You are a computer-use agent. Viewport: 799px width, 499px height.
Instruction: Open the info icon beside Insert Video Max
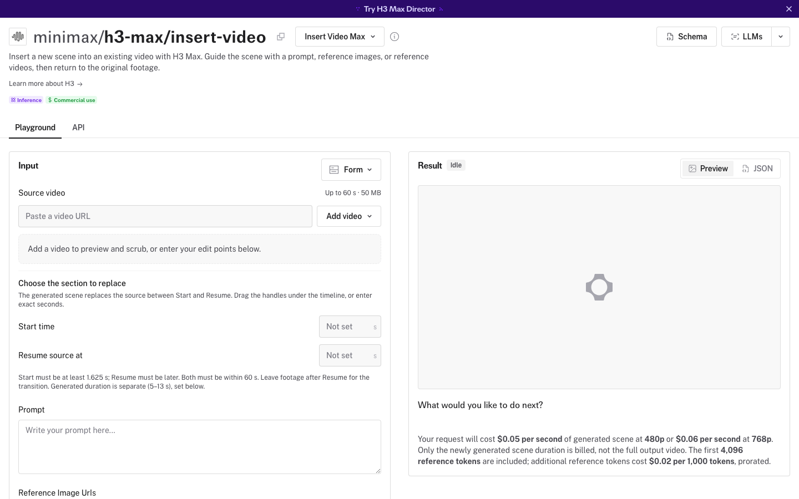395,37
